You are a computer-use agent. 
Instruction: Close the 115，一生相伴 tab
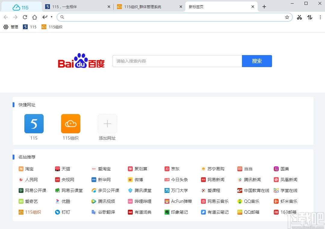pyautogui.click(x=109, y=7)
